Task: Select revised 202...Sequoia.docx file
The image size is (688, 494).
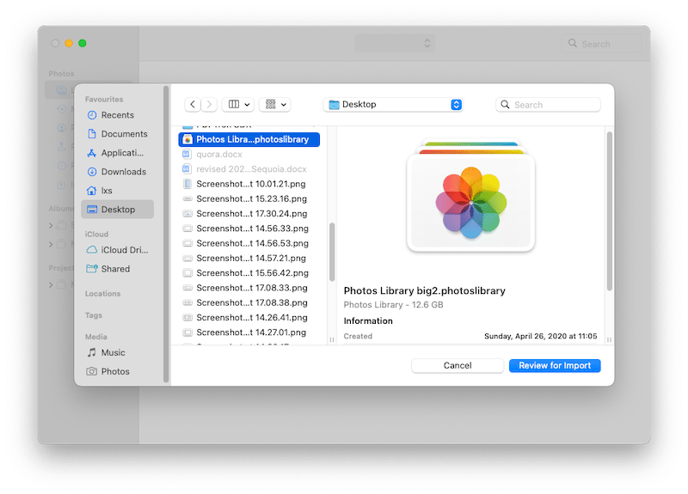Action: click(249, 169)
